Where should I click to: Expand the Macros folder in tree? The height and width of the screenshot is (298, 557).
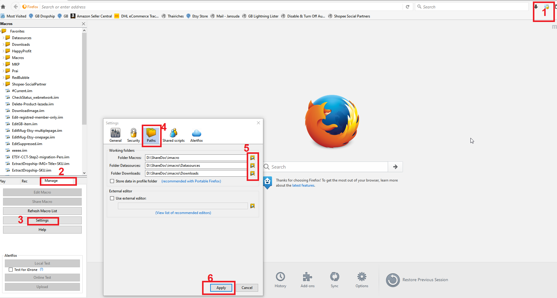click(x=3, y=58)
